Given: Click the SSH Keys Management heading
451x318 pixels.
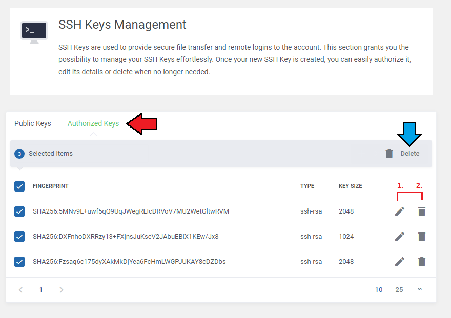Looking at the screenshot, I should 122,25.
